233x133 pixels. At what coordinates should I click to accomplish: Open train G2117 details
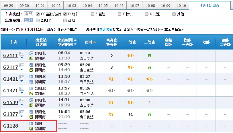point(11,67)
